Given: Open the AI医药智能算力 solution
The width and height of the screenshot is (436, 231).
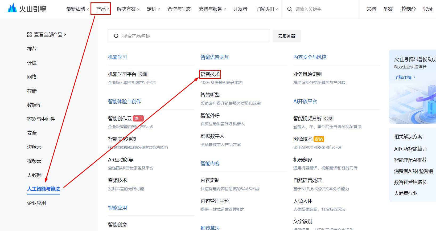Looking at the screenshot, I should [x=410, y=149].
